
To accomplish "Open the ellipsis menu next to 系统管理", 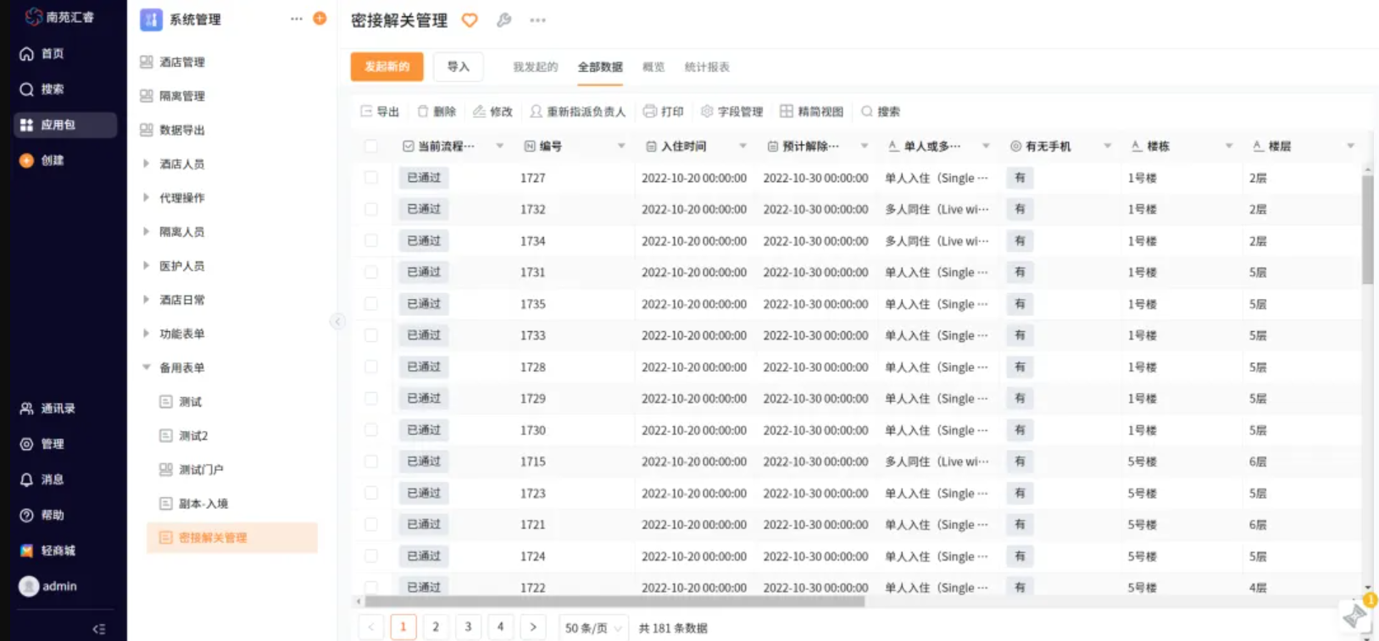I will coord(296,19).
